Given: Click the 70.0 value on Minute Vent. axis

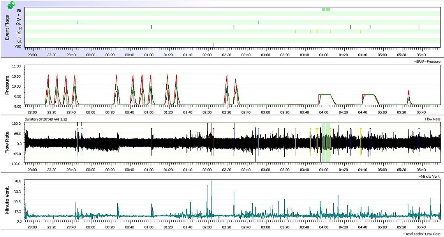Looking at the screenshot, I should click(x=18, y=180).
